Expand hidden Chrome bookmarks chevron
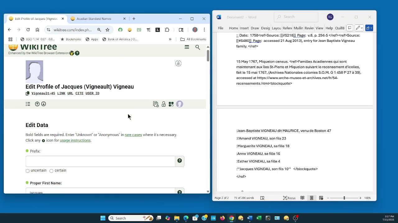398x223 pixels. tap(170, 39)
